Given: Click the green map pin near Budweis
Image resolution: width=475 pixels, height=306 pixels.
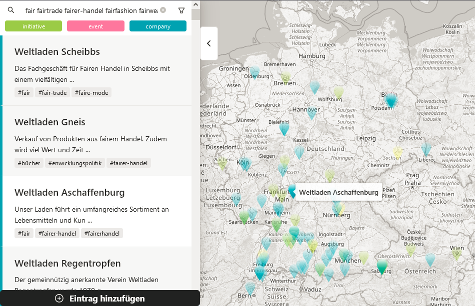Looking at the screenshot, I should (410, 250).
